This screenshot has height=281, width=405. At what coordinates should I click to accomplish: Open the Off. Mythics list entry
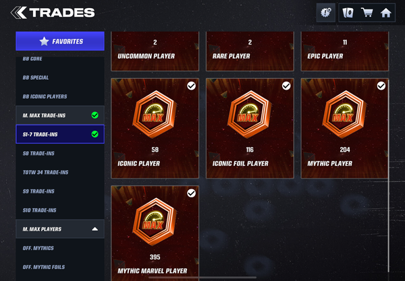[x=60, y=248]
